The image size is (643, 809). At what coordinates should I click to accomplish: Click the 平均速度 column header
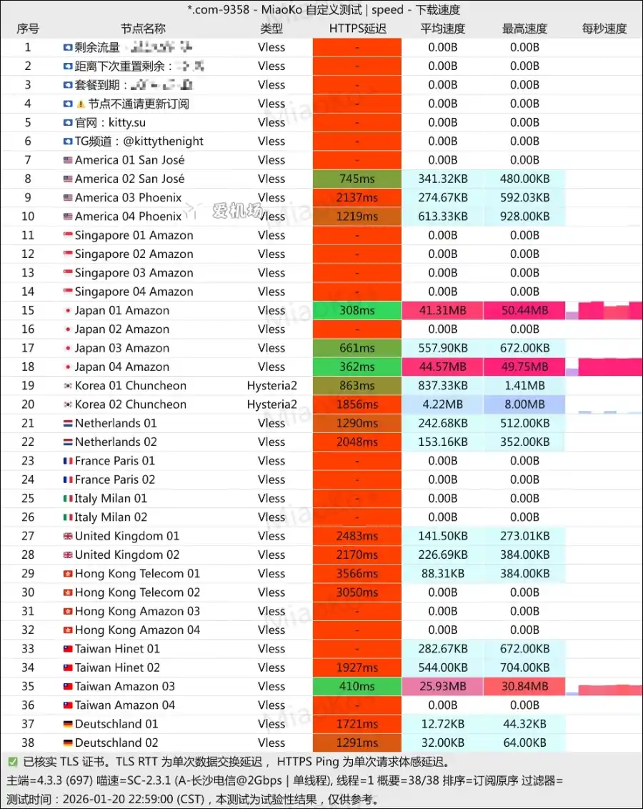click(x=443, y=29)
